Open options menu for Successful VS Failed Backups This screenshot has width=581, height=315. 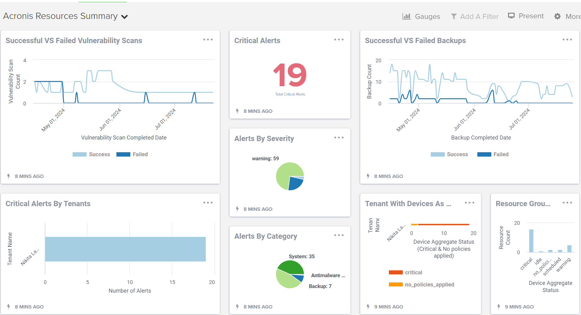click(x=567, y=40)
